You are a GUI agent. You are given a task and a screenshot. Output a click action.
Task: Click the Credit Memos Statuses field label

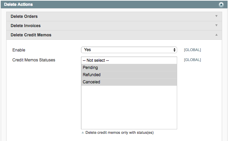point(34,60)
